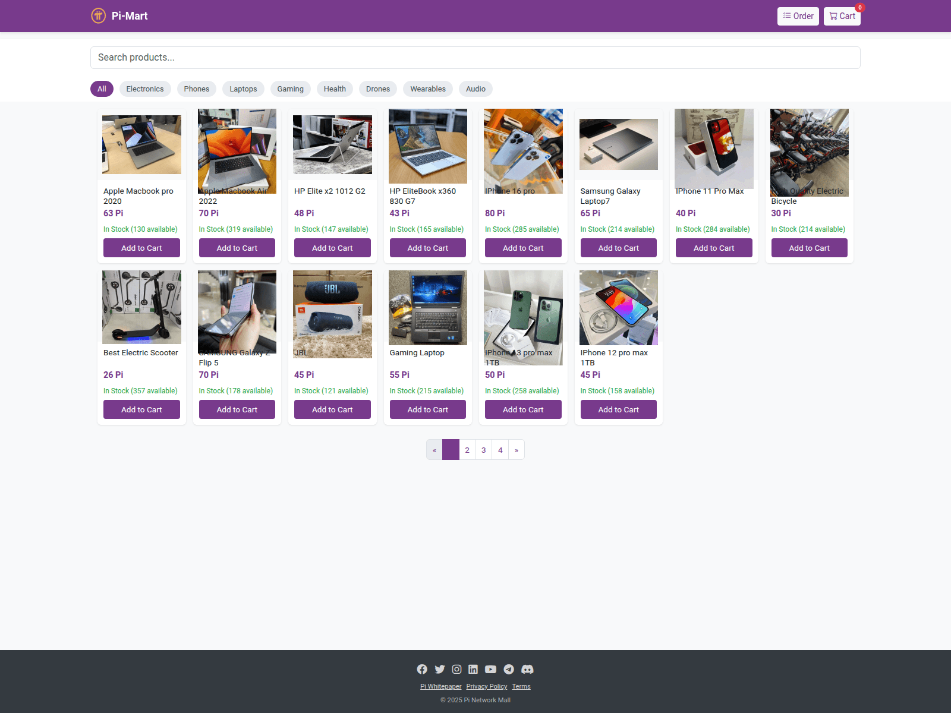Open the Telegram icon in footer
This screenshot has height=713, width=951.
click(x=509, y=669)
